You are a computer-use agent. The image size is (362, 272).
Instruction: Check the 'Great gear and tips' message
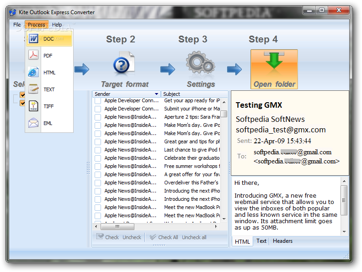(x=98, y=142)
